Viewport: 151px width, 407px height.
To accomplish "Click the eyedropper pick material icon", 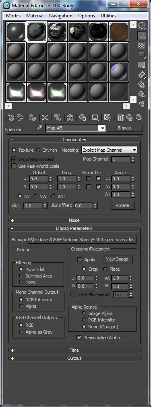I will tap(39, 128).
